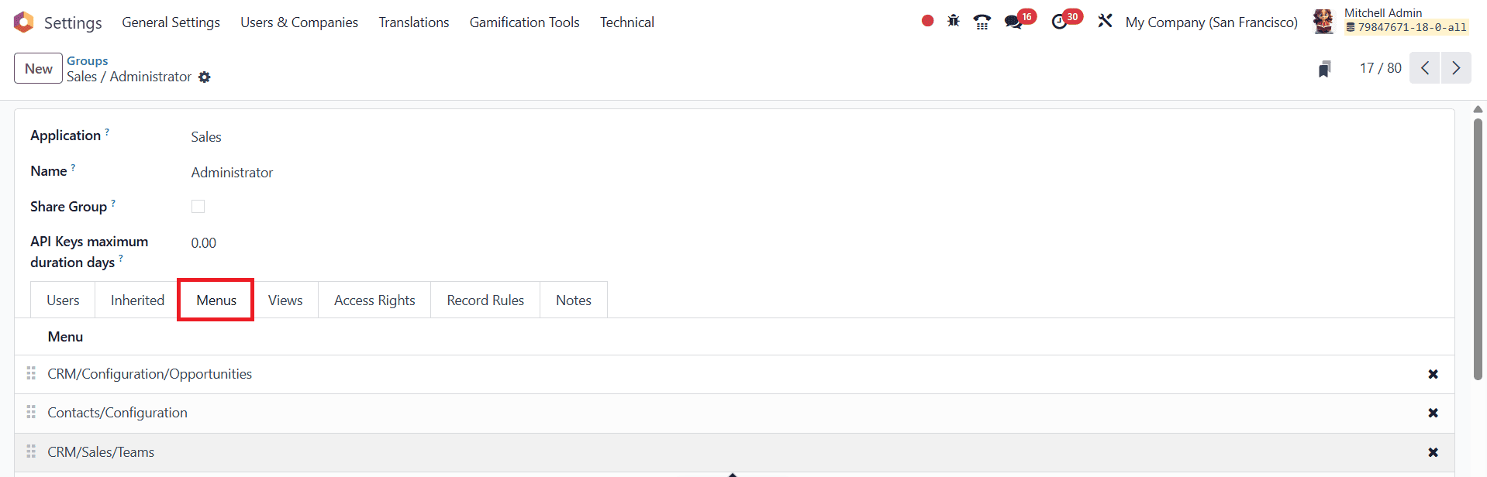Remove CRM/Sales/Teams menu row
Image resolution: width=1487 pixels, height=477 pixels.
coord(1433,452)
